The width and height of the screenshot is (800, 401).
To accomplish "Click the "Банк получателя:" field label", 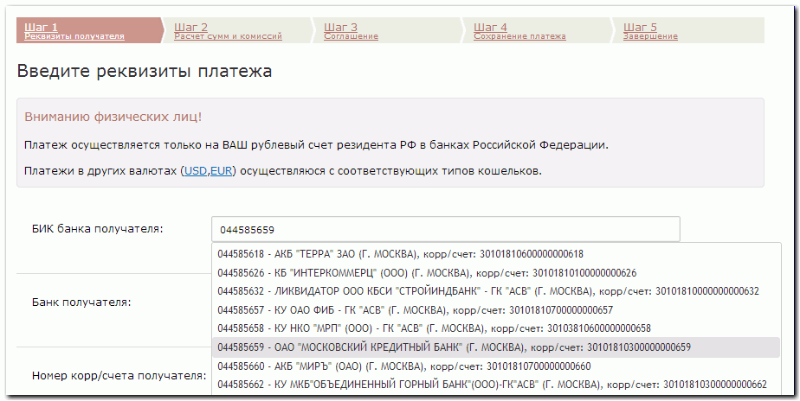I will tap(81, 302).
